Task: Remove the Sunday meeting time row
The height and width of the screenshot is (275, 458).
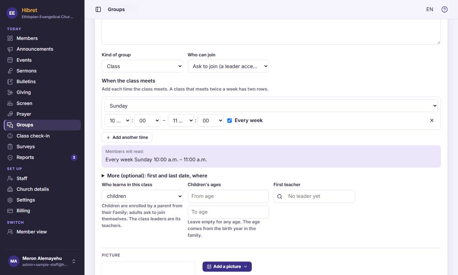Action: click(432, 120)
